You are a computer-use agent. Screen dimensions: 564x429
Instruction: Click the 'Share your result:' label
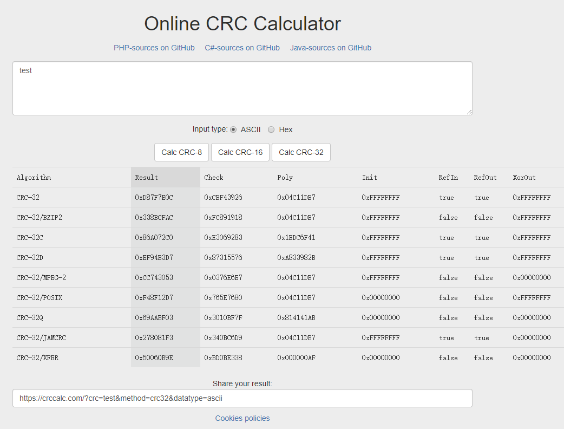[242, 383]
